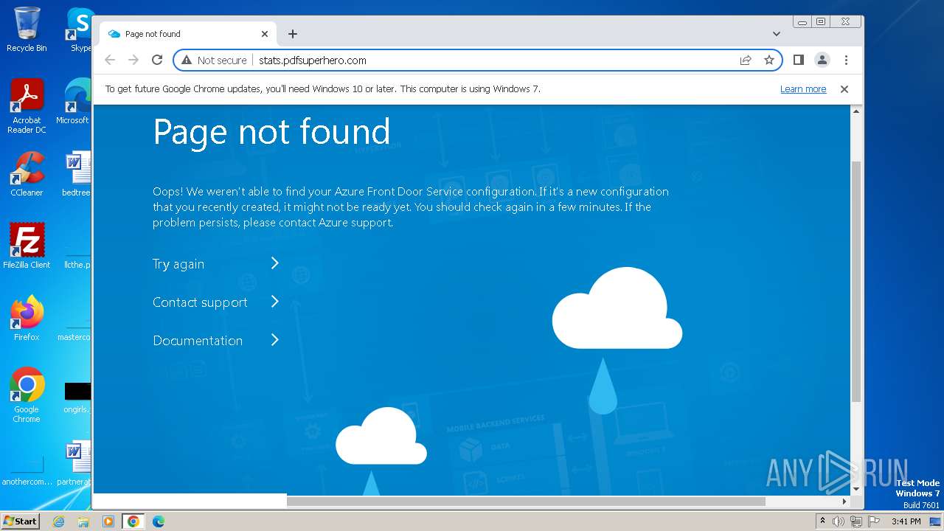Share this page via the share icon

pos(746,60)
